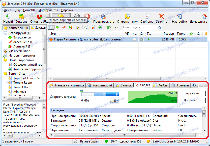This screenshot has width=210, height=146.
Task: Sort by the VIP column header
Action: tap(127, 34)
